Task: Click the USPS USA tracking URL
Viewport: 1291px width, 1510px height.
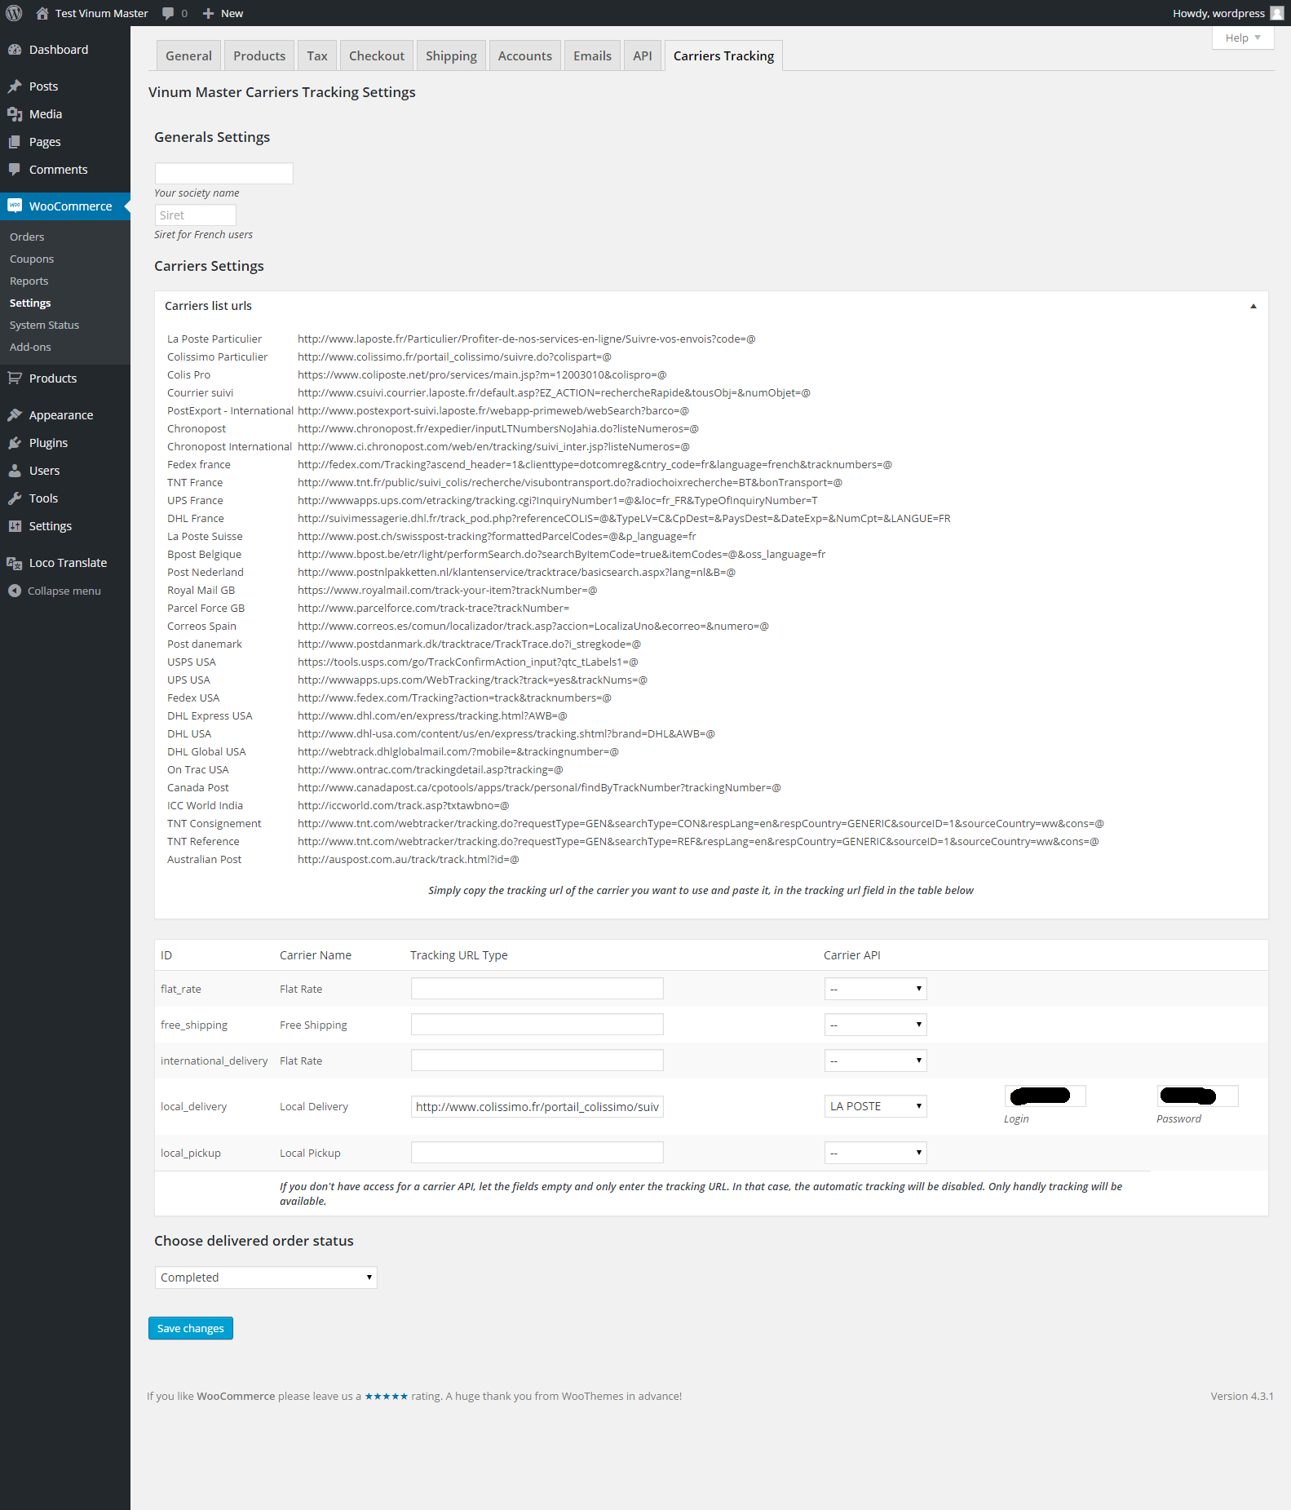Action: (x=468, y=662)
